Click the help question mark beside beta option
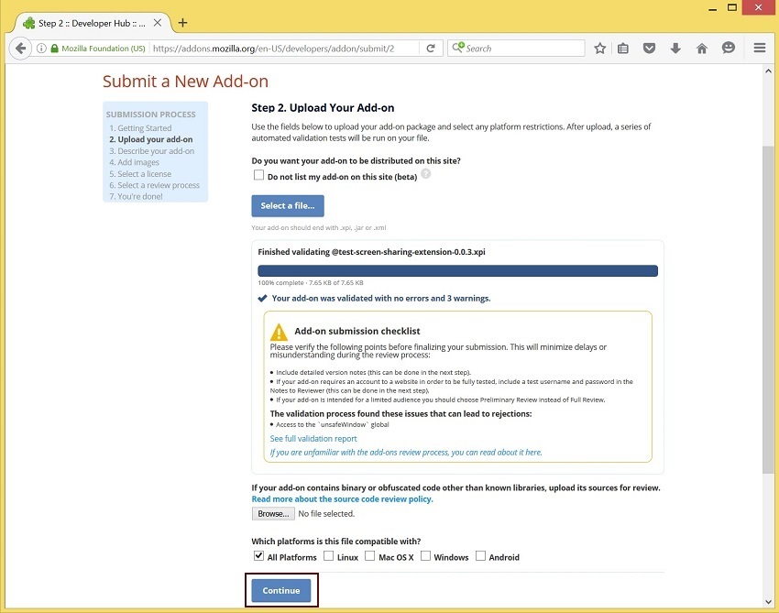The width and height of the screenshot is (779, 613). tap(426, 174)
